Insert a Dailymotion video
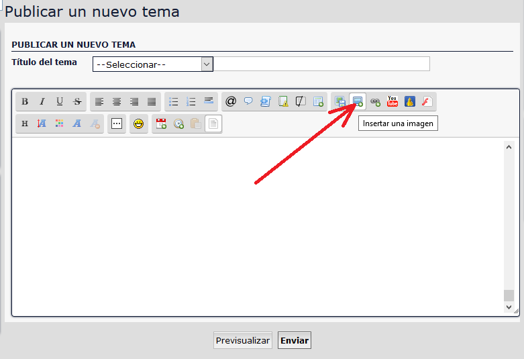Viewport: 524px width, 359px height. tap(410, 101)
